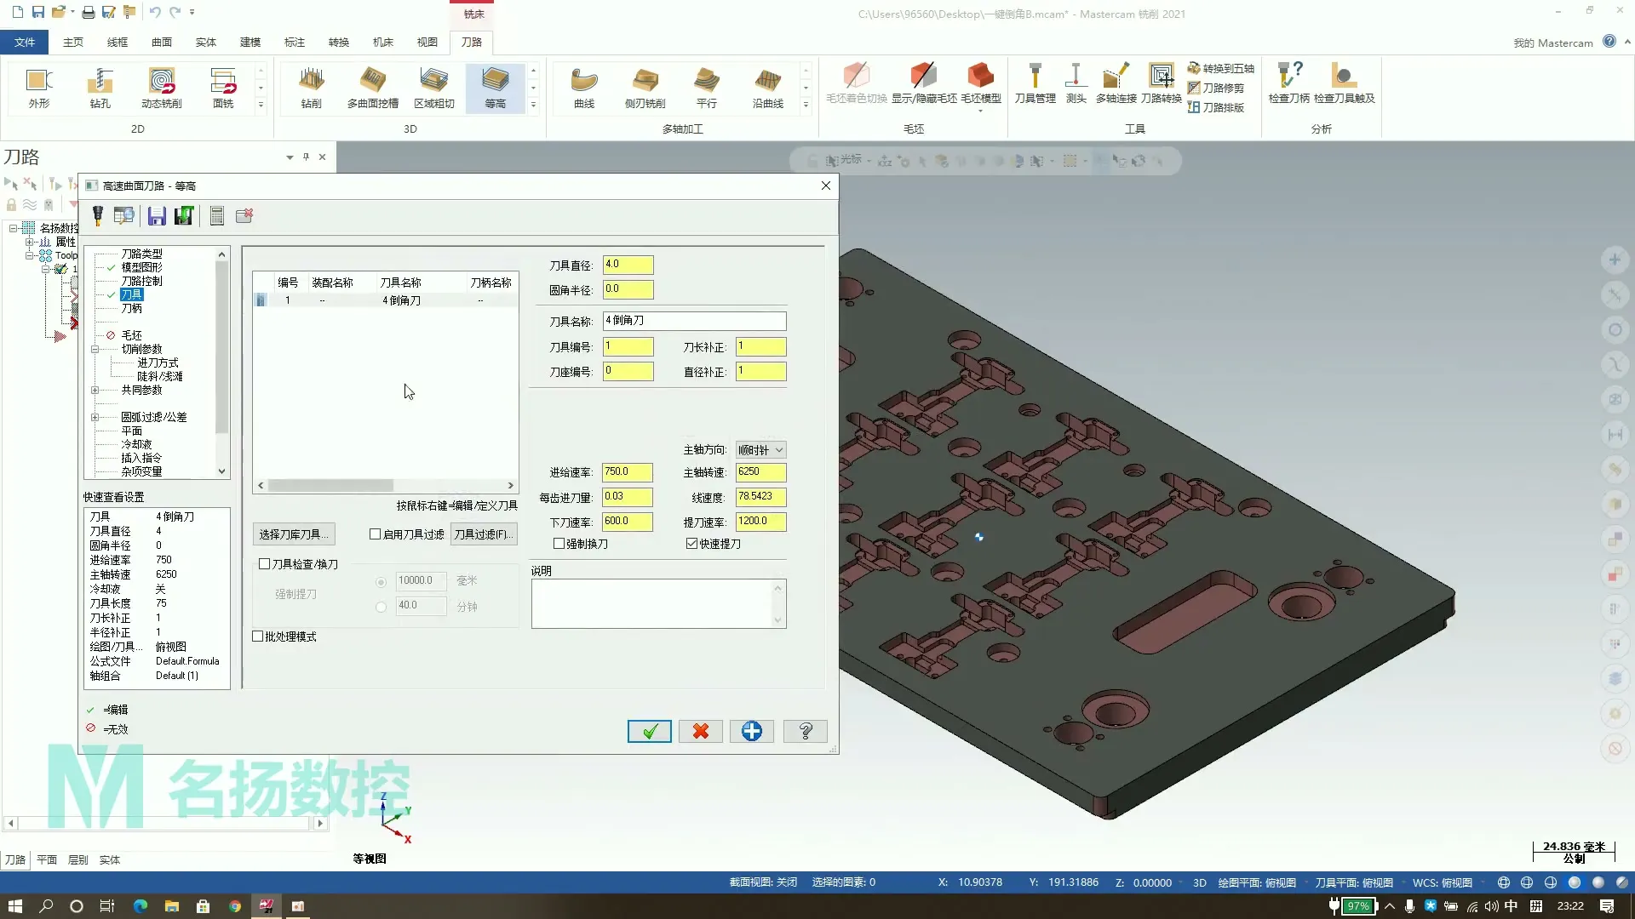Viewport: 1635px width, 919px height.
Task: Click the blue plus apply button
Action: (751, 731)
